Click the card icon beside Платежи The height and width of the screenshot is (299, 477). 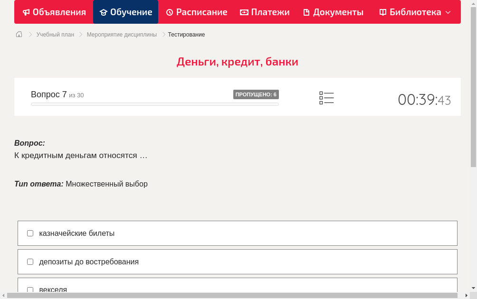pyautogui.click(x=244, y=12)
